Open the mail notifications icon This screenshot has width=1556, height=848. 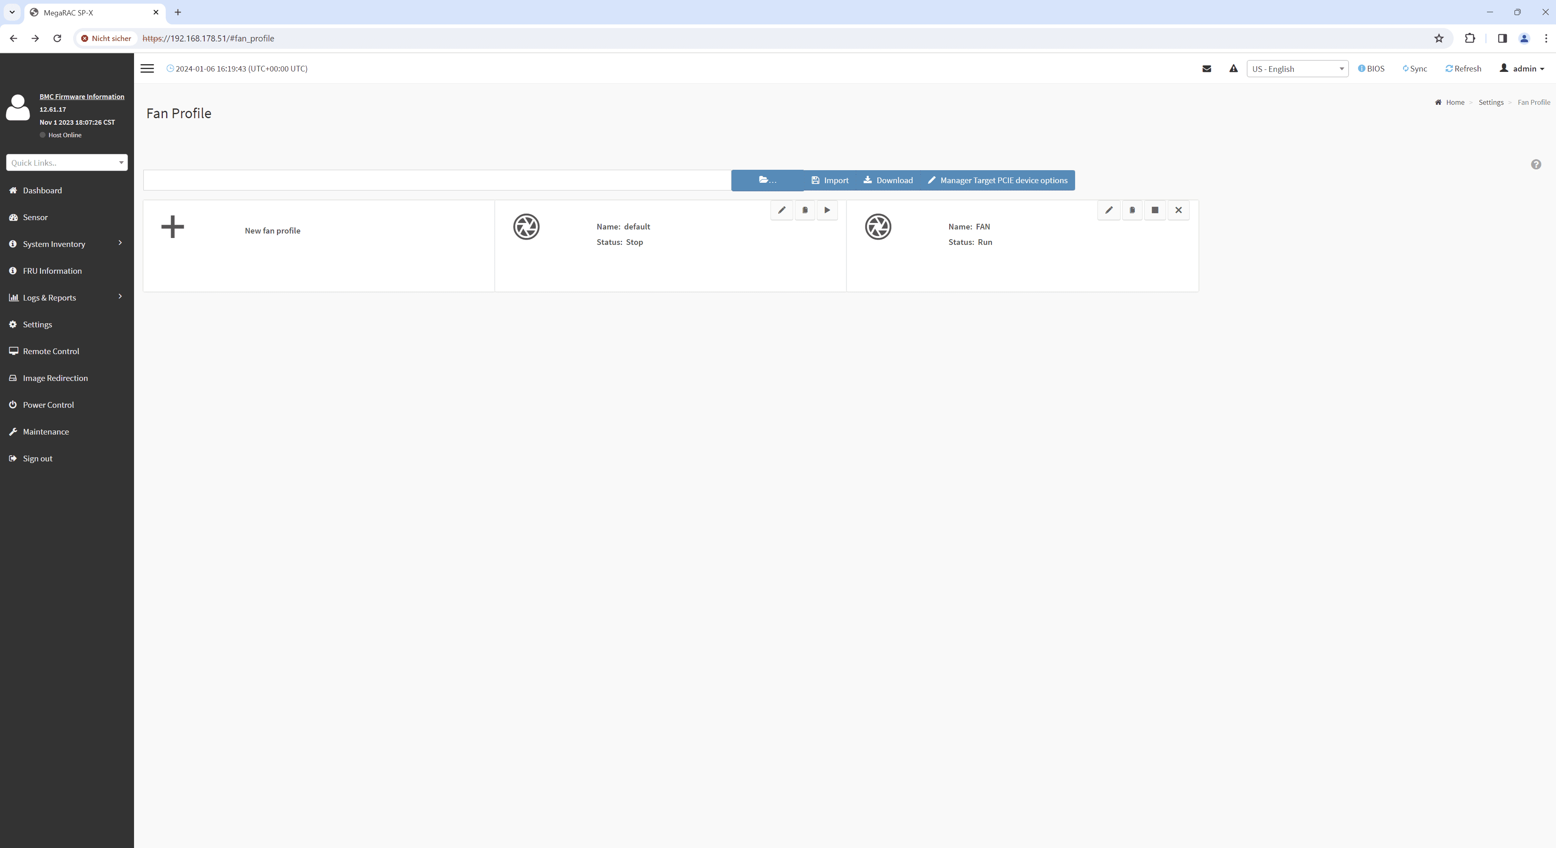[x=1206, y=69]
